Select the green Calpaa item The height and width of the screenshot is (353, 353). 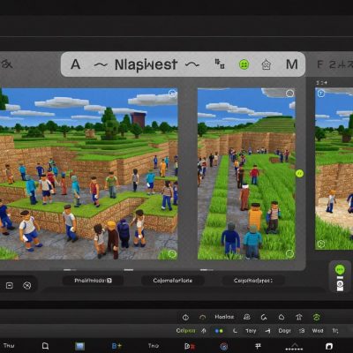pos(185,331)
